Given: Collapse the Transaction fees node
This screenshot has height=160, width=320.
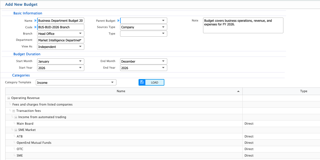Looking at the screenshot, I should click(13, 111).
